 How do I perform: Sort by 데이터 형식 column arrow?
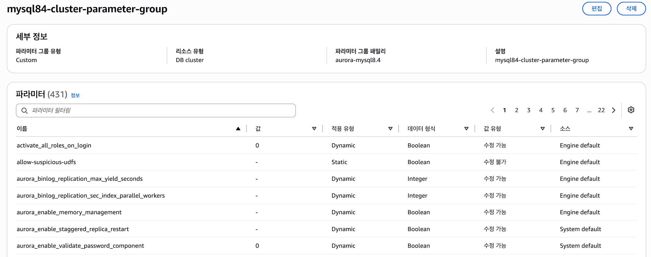point(466,129)
